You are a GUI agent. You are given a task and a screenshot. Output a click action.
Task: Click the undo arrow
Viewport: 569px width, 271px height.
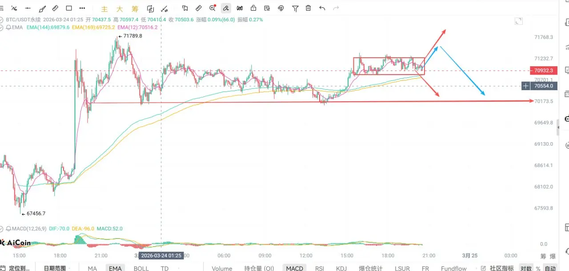point(322,8)
